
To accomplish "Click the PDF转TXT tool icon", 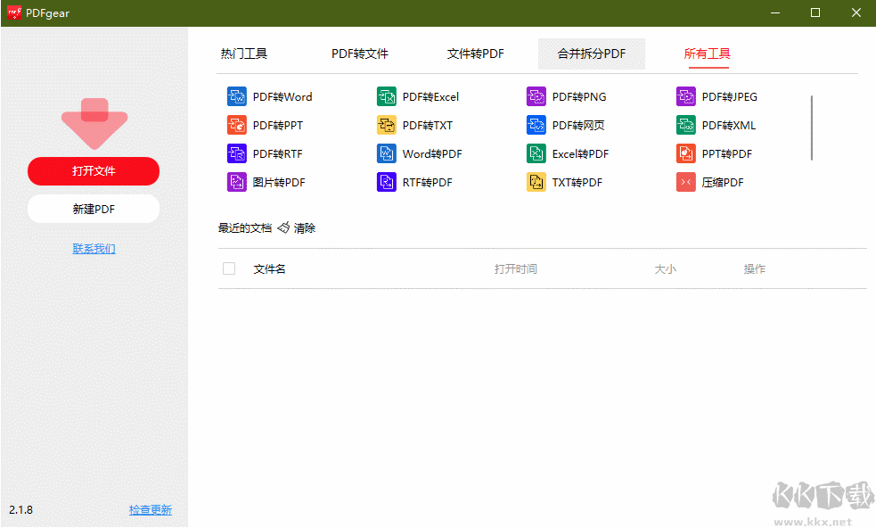I will [x=387, y=125].
